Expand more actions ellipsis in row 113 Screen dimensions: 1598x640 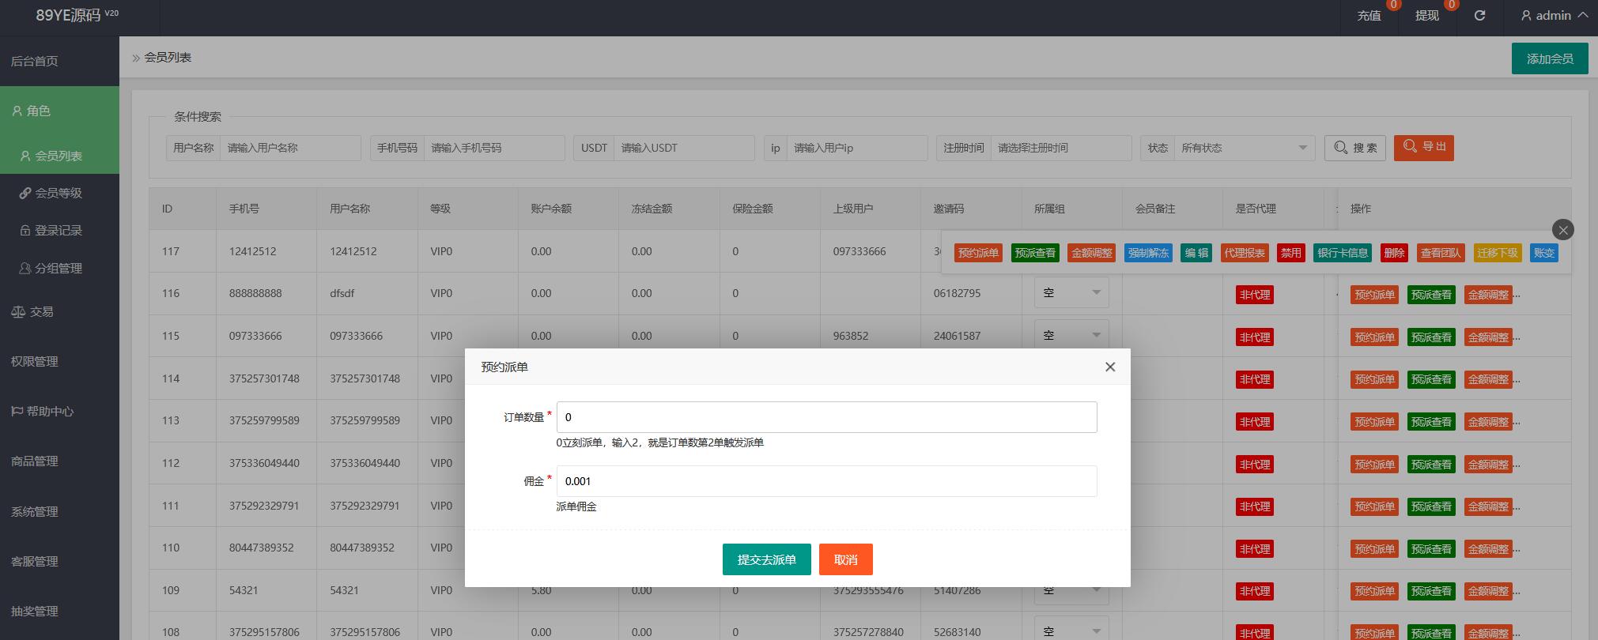[1517, 422]
